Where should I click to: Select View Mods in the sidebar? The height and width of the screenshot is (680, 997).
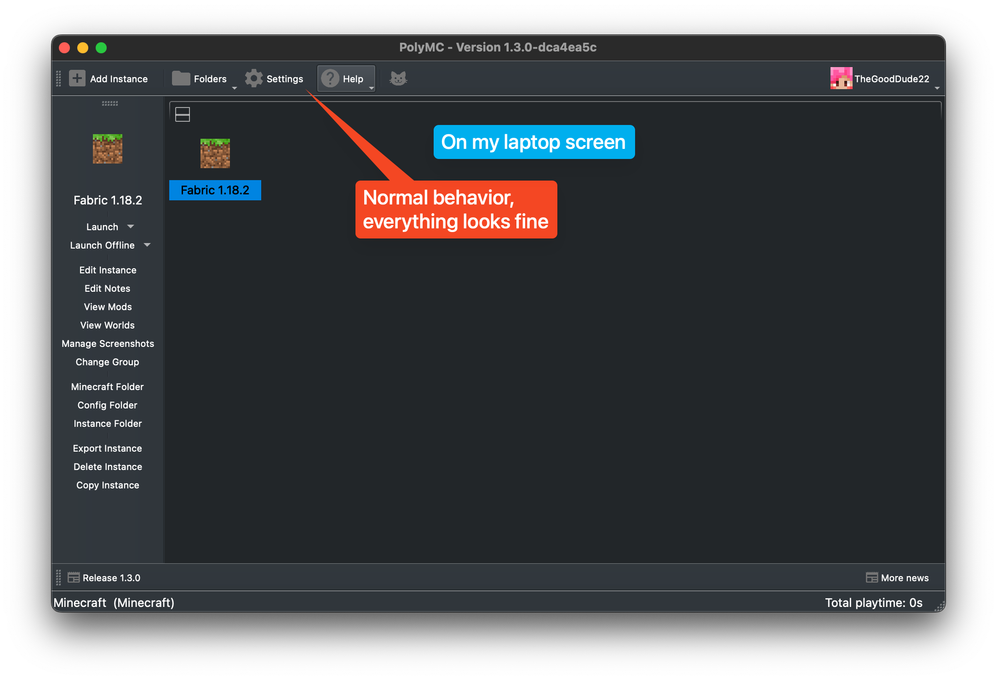(108, 306)
